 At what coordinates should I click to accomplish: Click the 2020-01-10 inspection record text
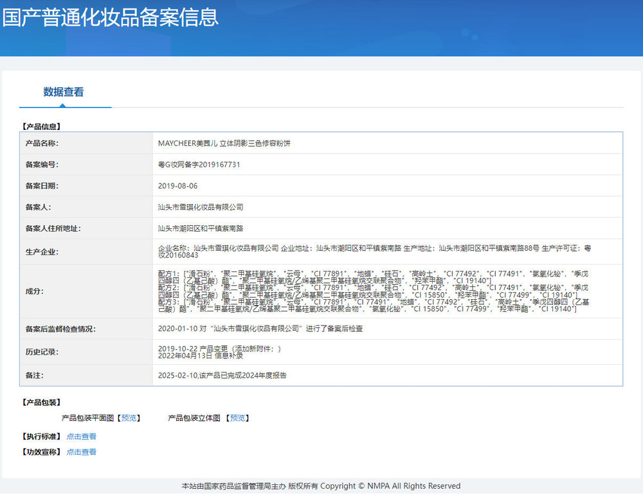[260, 329]
